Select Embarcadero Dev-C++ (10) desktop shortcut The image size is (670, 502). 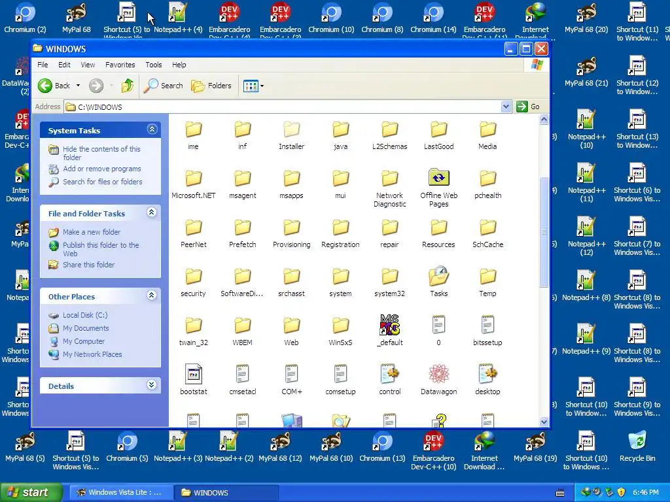click(x=433, y=451)
